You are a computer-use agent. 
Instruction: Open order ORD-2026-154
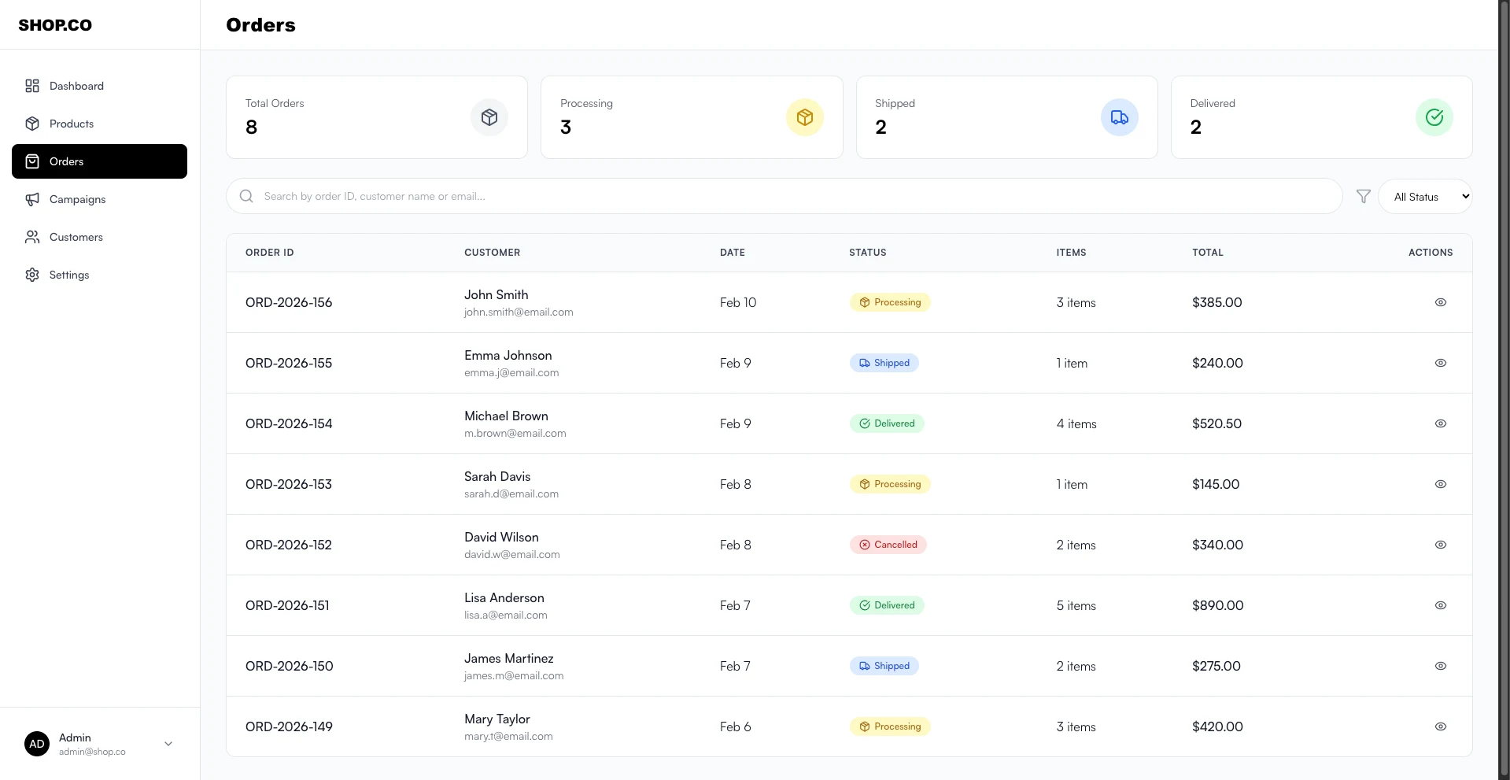coord(289,423)
